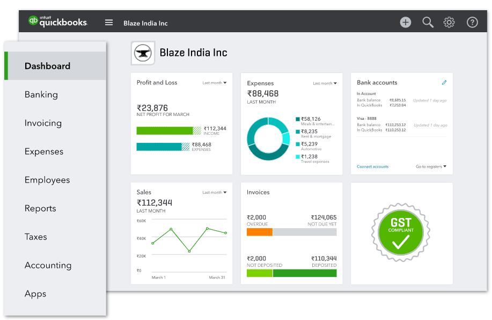Click the In Account bank entry
Image resolution: width=492 pixels, height=320 pixels.
pyautogui.click(x=366, y=93)
